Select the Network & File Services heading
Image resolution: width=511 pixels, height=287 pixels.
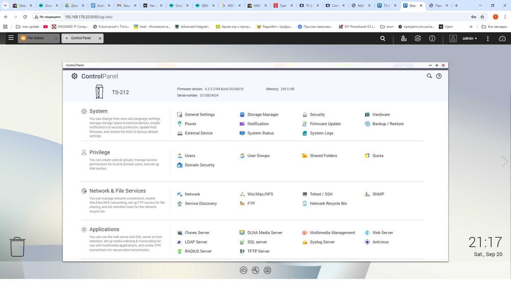pos(118,191)
